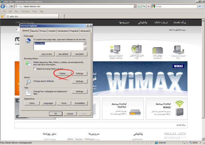Click the Languages button
The width and height of the screenshot is (205, 145).
[x=48, y=103]
